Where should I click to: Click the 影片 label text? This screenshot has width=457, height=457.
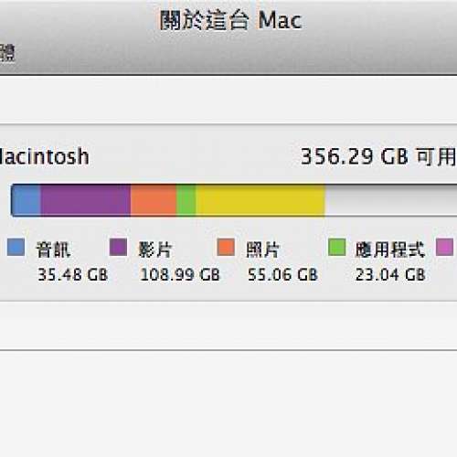click(155, 250)
